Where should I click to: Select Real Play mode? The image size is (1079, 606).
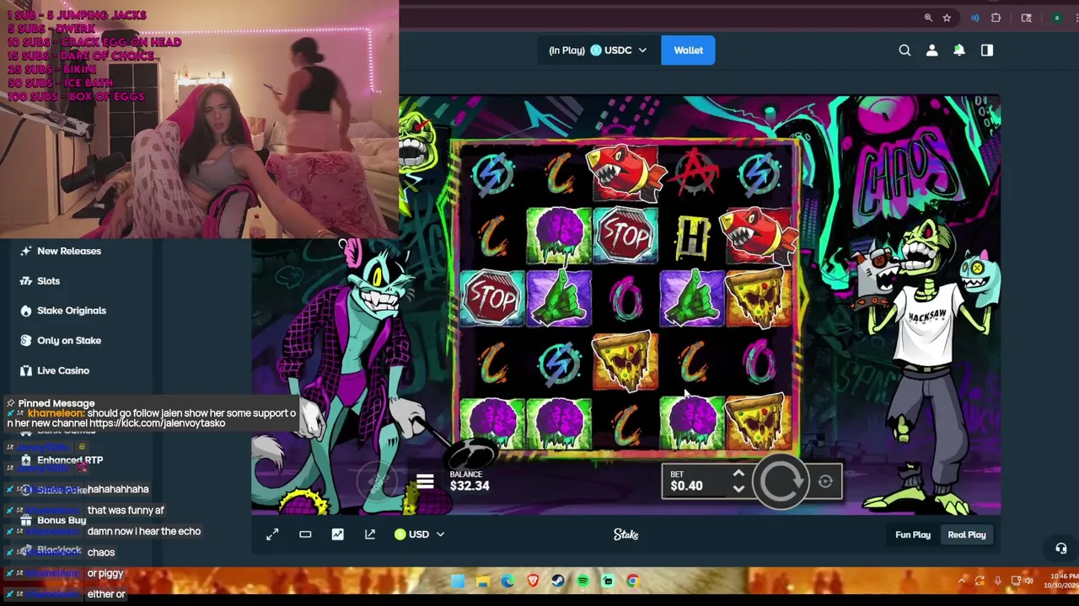tap(967, 534)
